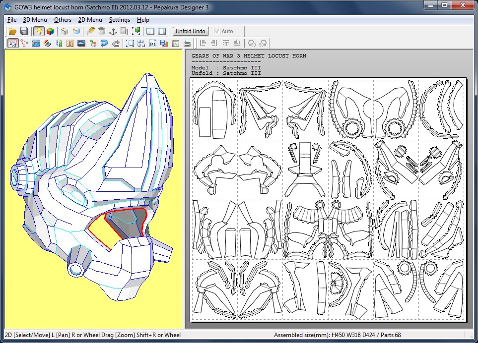The width and height of the screenshot is (478, 343).
Task: Click the 'Model : Satchmo III' text line
Action: pos(226,67)
